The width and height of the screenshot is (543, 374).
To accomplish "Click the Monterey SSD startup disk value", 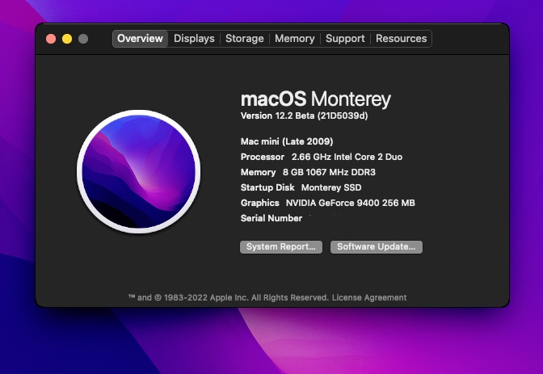I will [331, 187].
